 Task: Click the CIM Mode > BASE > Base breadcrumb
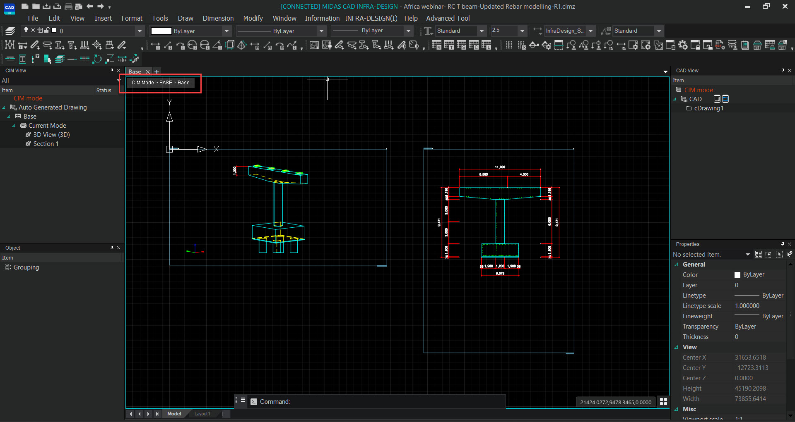click(x=161, y=83)
